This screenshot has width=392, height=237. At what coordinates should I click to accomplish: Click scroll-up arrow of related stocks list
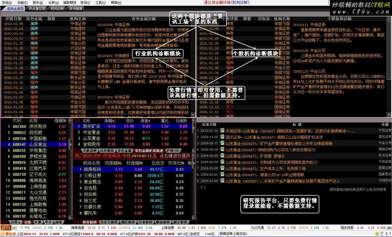pyautogui.click(x=194, y=121)
